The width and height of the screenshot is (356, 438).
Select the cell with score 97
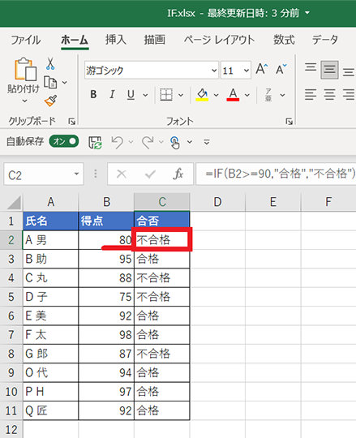[106, 392]
